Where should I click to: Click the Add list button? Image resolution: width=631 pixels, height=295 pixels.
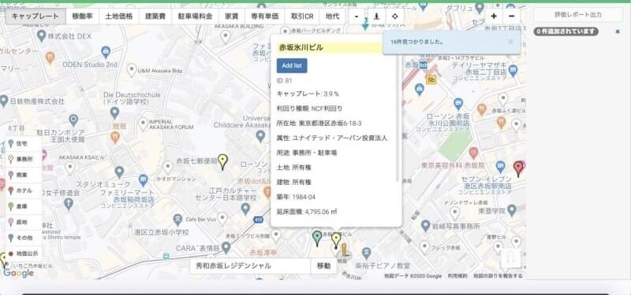point(292,66)
